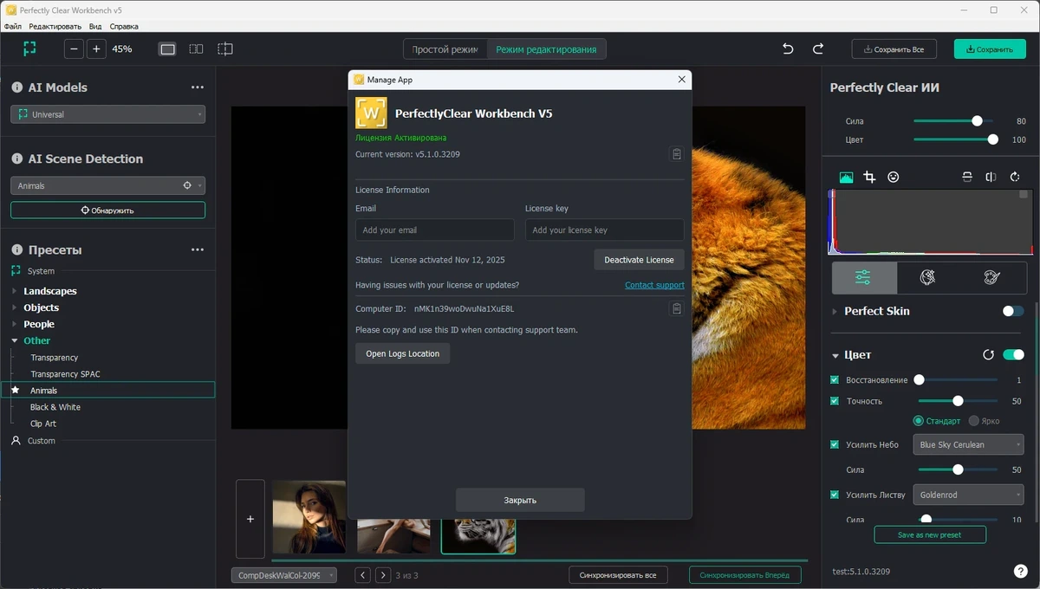Click Сохранить Все button

click(x=894, y=49)
